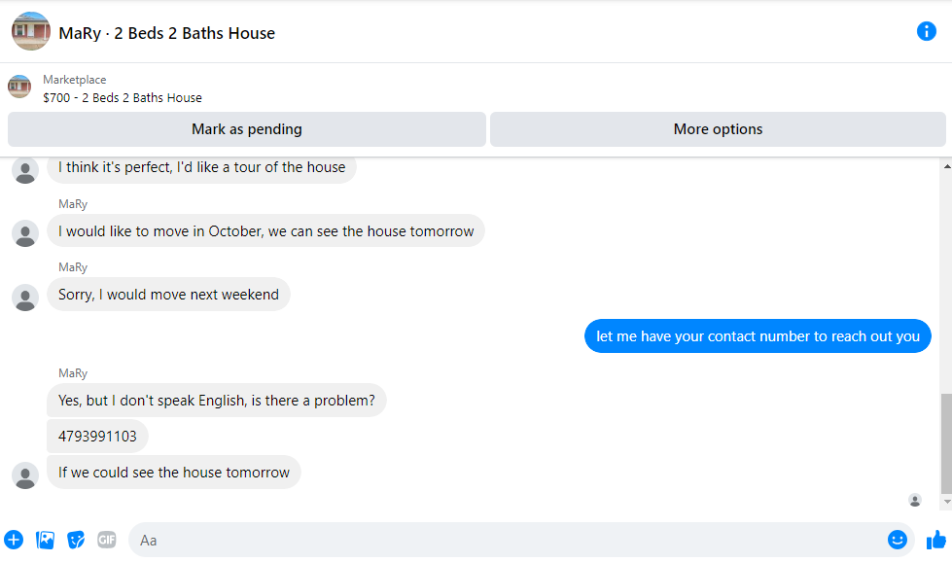Open the GIF picker
Viewport: 952px width, 562px height.
click(x=107, y=540)
